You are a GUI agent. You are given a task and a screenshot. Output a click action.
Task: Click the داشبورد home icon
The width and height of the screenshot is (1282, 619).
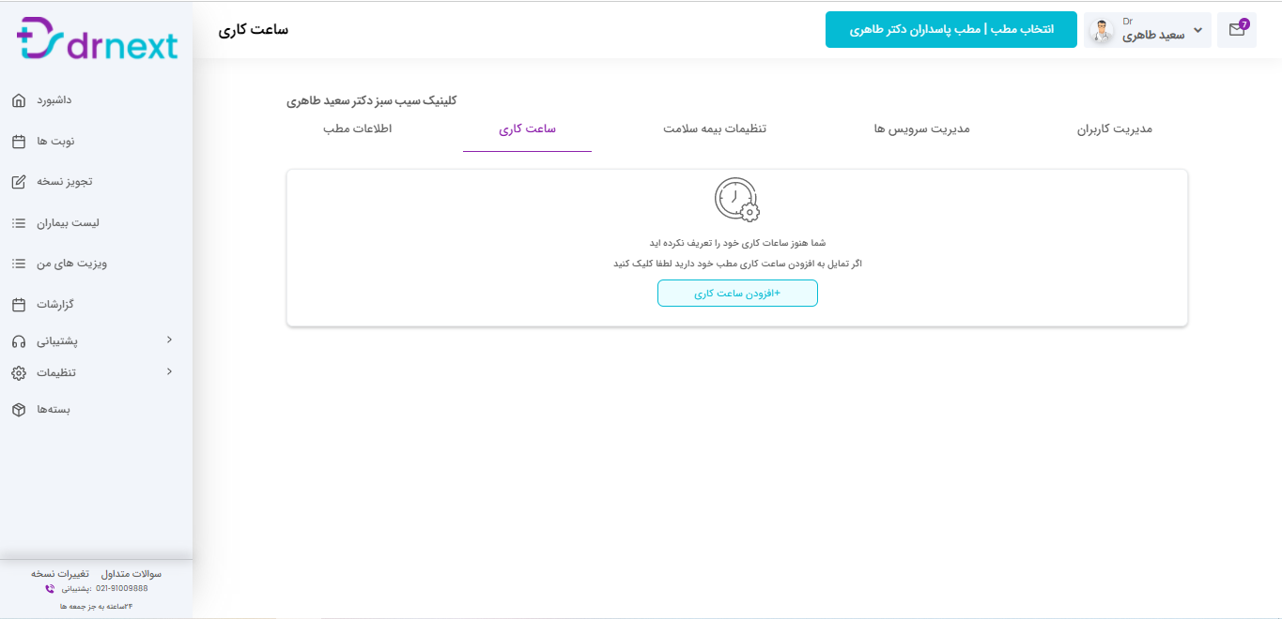coord(19,100)
